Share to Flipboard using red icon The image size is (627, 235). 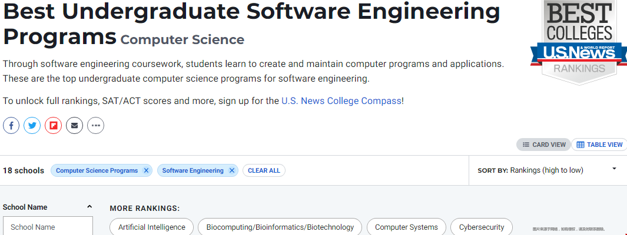click(x=53, y=126)
